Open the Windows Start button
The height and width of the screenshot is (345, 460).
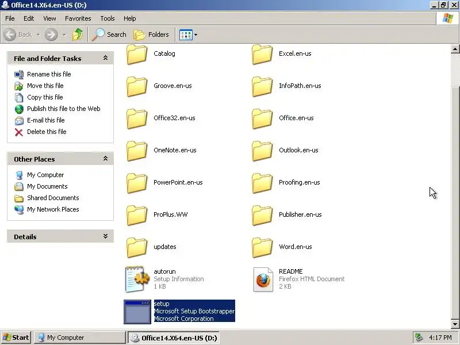tap(16, 338)
